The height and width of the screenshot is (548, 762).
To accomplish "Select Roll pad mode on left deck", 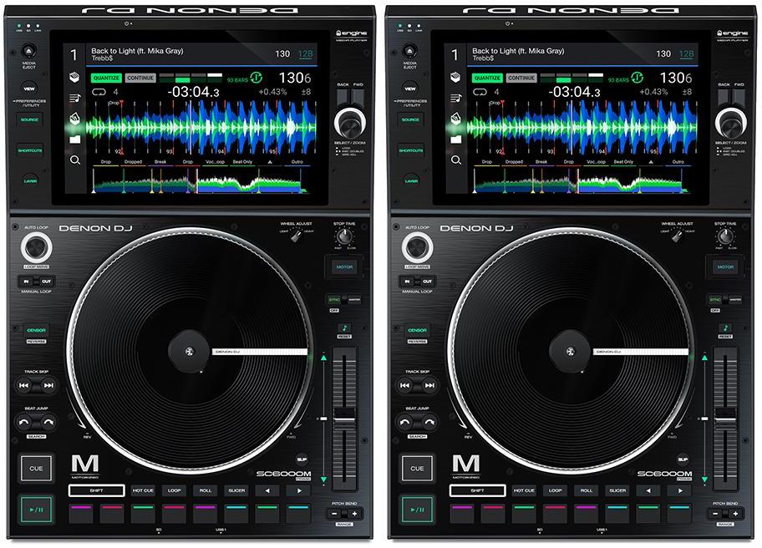I will point(206,490).
